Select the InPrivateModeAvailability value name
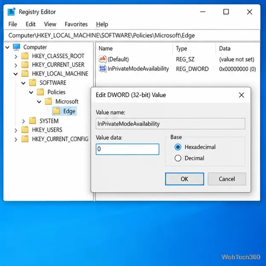This screenshot has width=266, height=266. click(138, 69)
